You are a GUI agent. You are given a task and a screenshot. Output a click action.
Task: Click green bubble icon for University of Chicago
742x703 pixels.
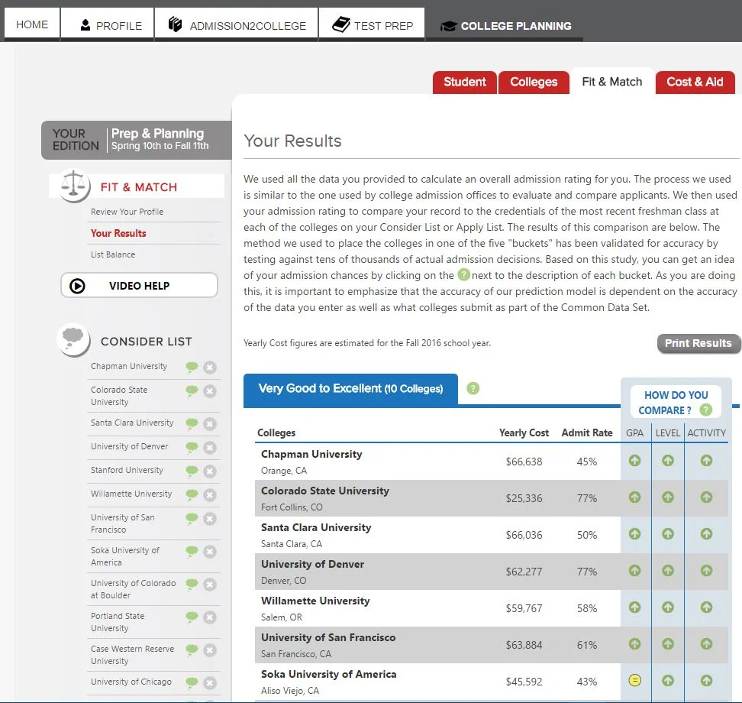[192, 682]
